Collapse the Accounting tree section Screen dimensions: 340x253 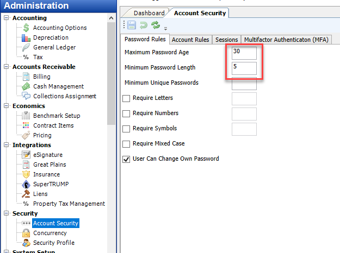[x=7, y=18]
